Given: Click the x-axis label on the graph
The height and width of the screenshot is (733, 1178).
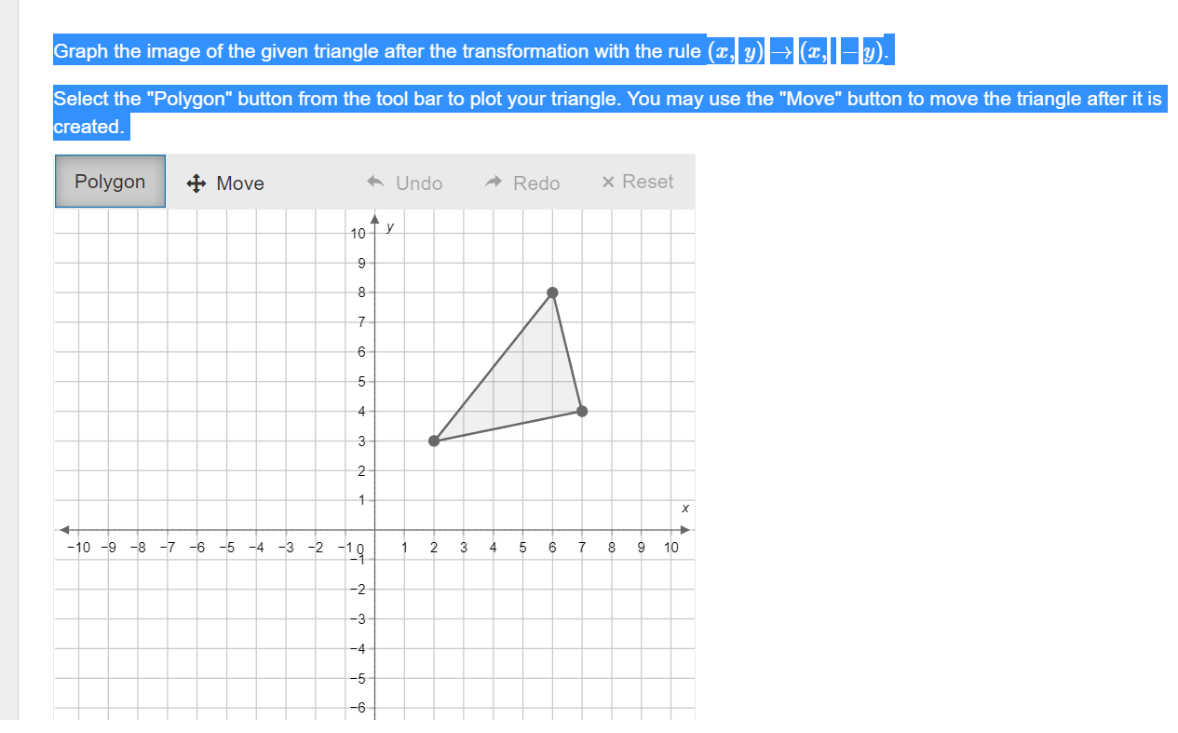Looking at the screenshot, I should (684, 509).
